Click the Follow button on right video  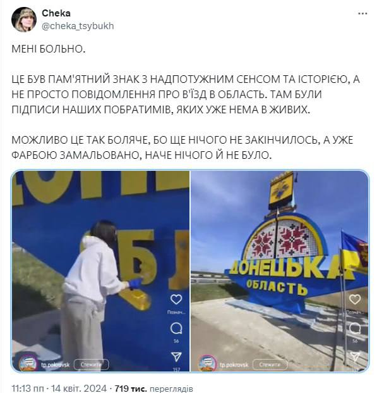pyautogui.click(x=270, y=365)
